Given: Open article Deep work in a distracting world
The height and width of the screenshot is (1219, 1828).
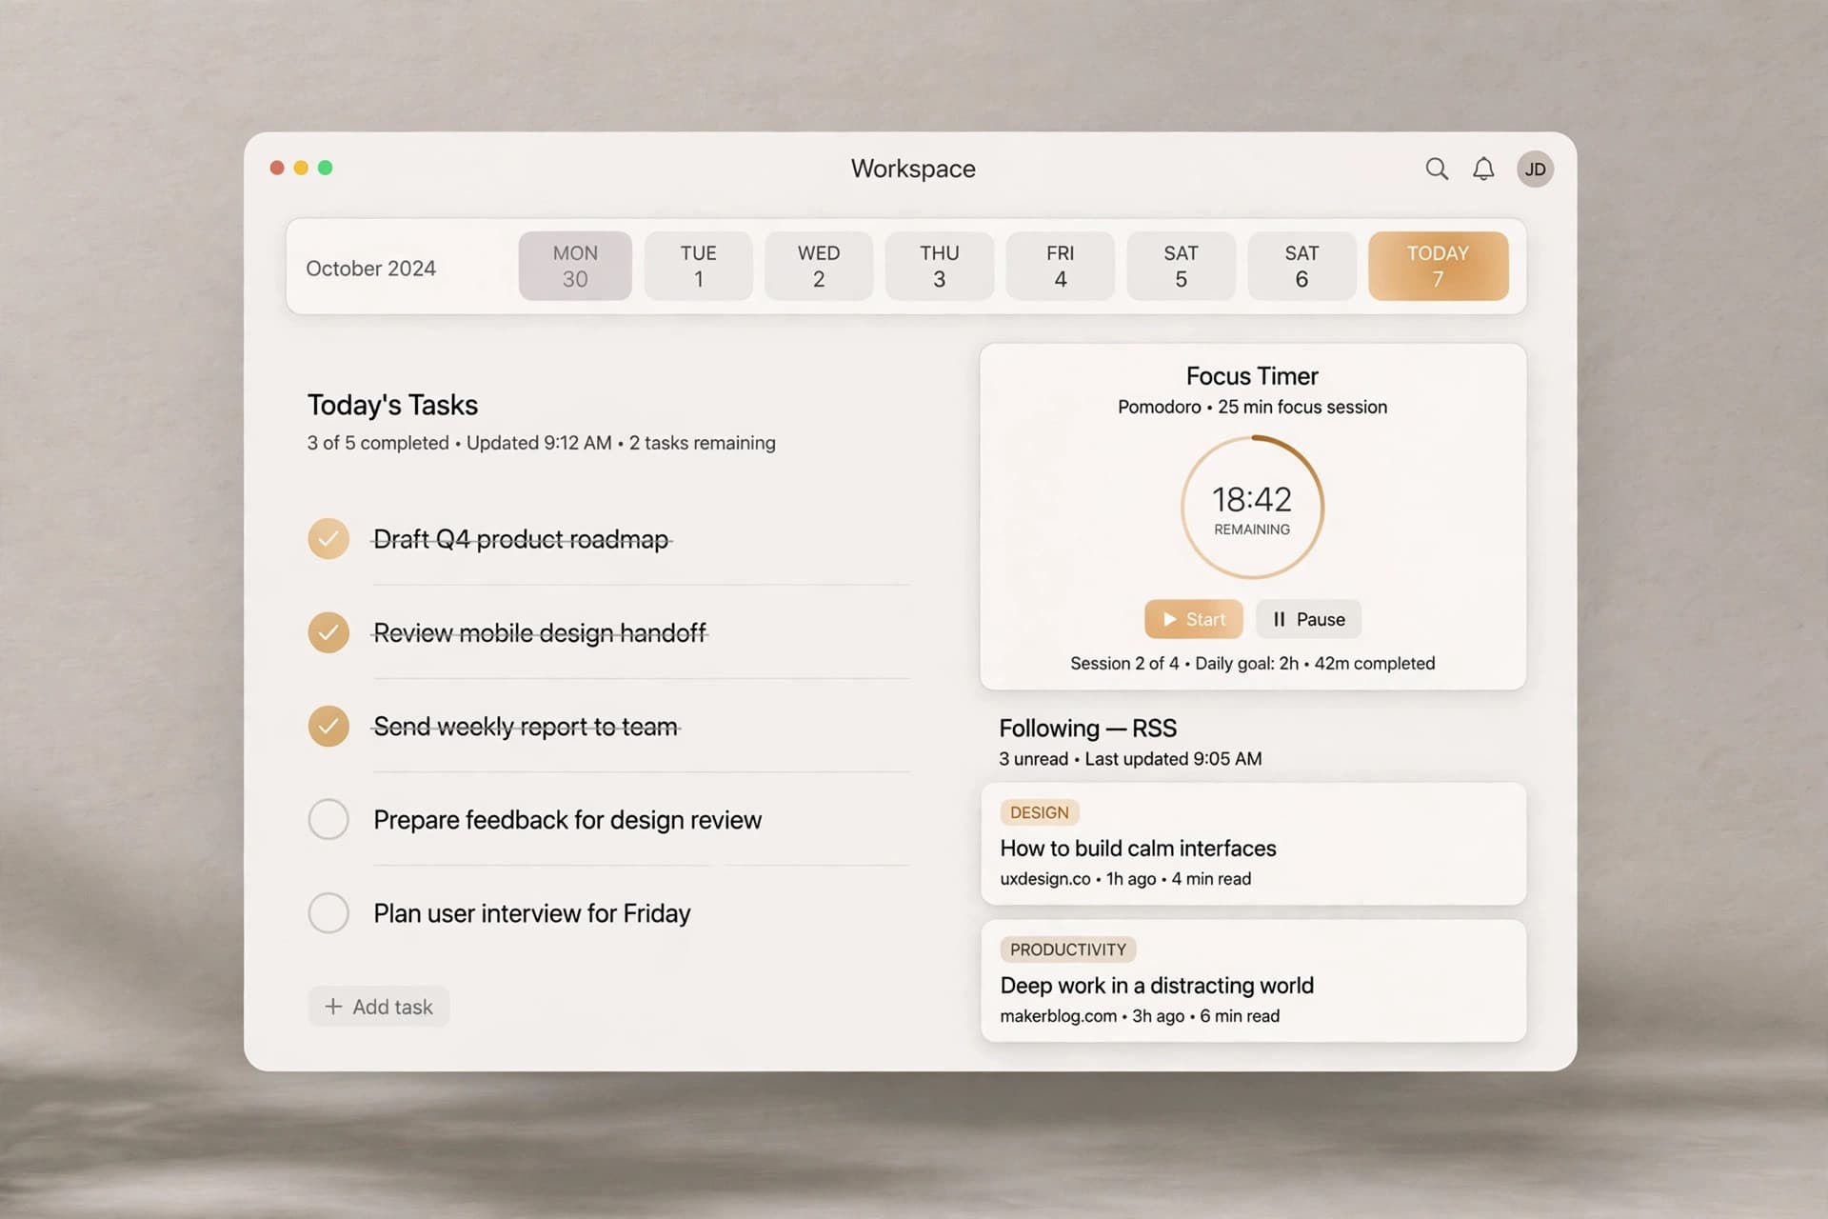Looking at the screenshot, I should (x=1253, y=981).
